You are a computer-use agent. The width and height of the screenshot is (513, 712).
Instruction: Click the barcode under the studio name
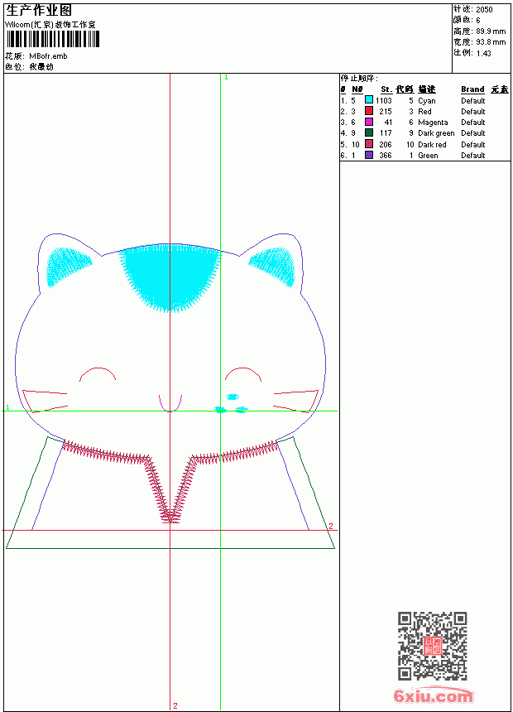[53, 39]
